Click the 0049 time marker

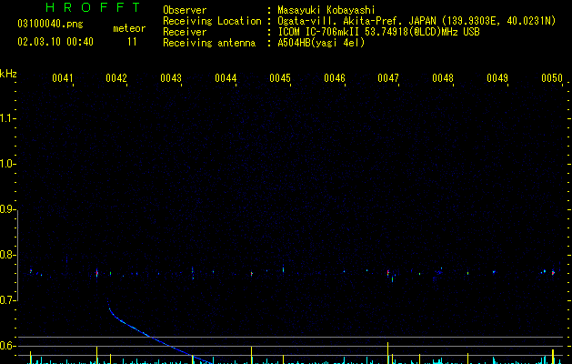coord(497,78)
